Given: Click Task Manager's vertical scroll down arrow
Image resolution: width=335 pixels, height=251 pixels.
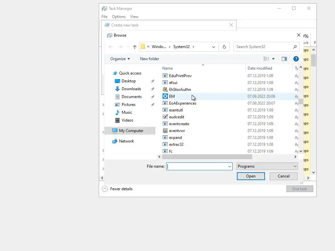Looking at the screenshot, I should 314,173.
